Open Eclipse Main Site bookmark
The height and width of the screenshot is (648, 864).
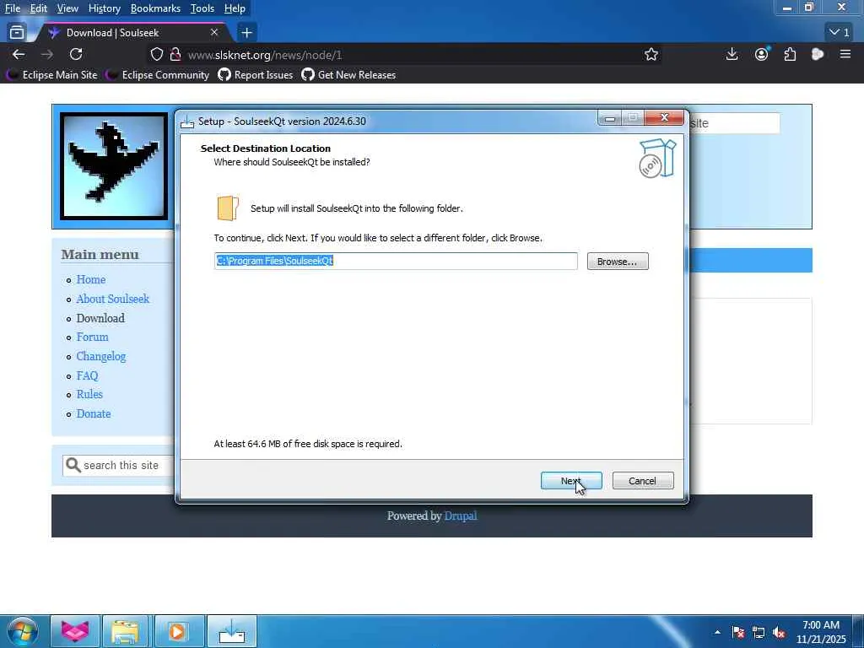[53, 75]
